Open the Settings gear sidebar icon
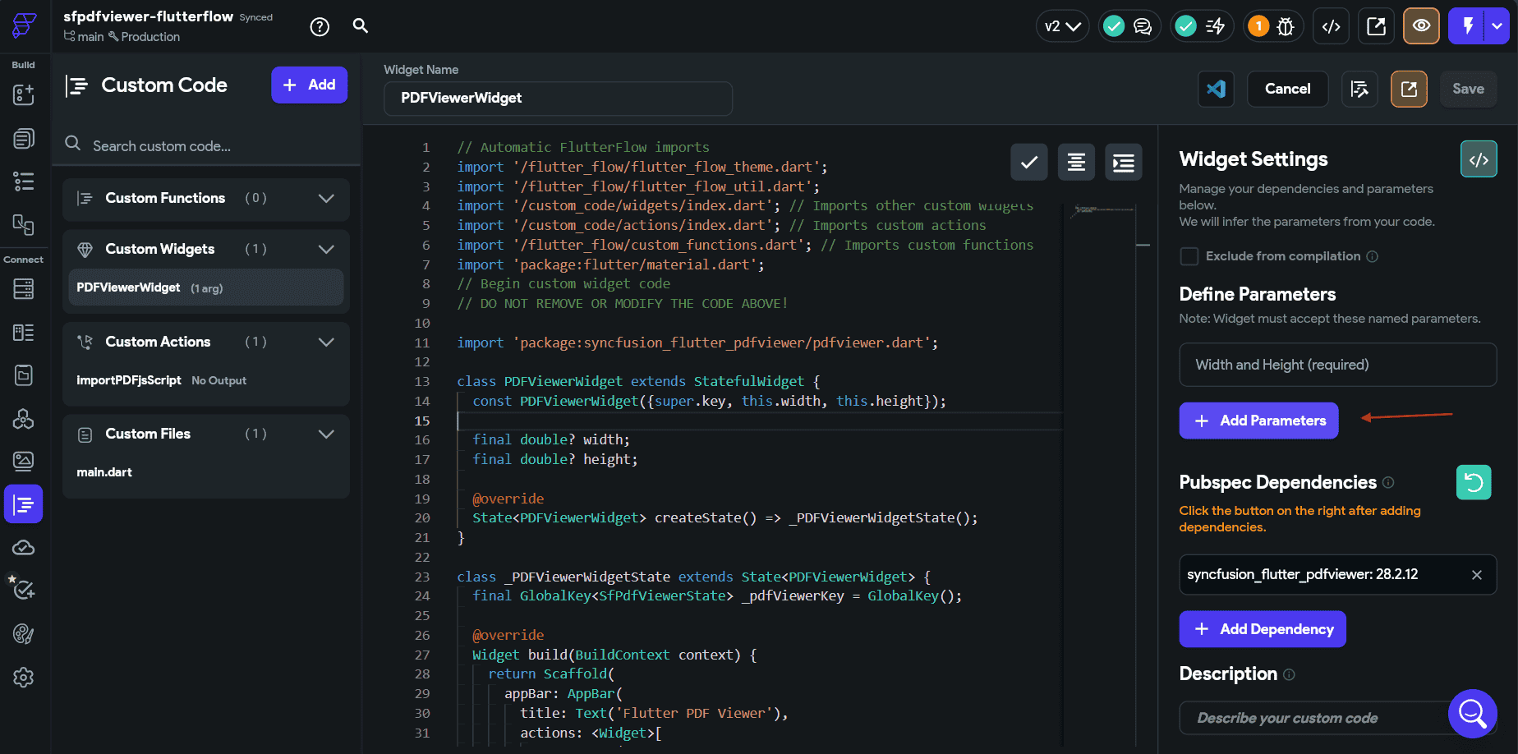Image resolution: width=1518 pixels, height=754 pixels. [24, 678]
